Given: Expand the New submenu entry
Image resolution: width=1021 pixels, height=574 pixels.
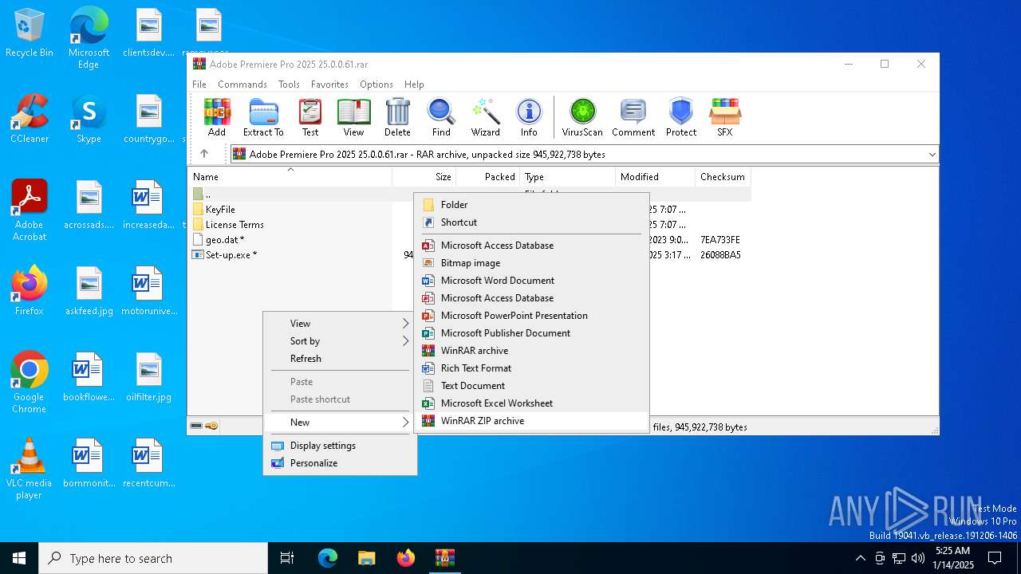Looking at the screenshot, I should (340, 422).
